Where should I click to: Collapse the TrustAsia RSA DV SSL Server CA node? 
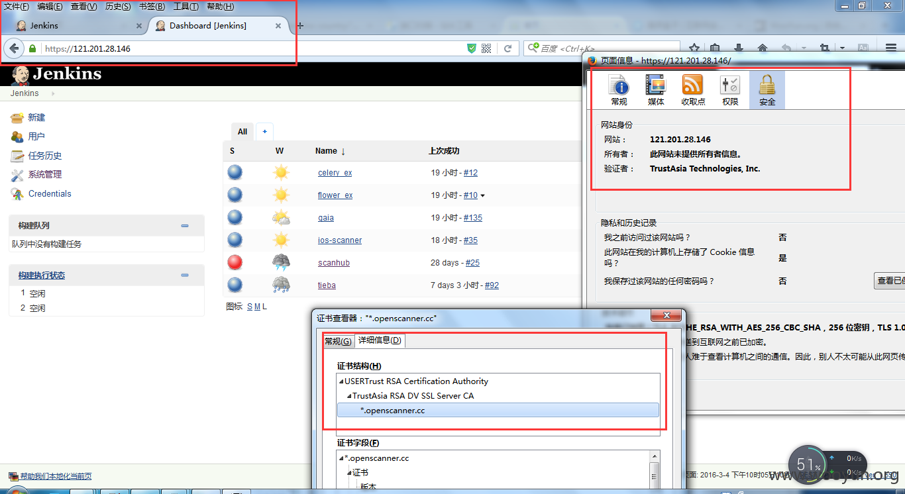point(349,396)
